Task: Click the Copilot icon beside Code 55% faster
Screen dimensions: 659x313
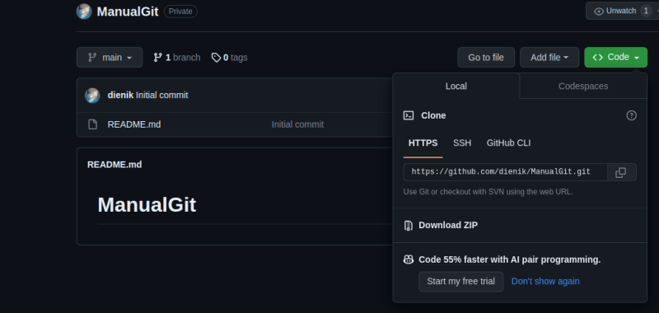Action: point(409,259)
